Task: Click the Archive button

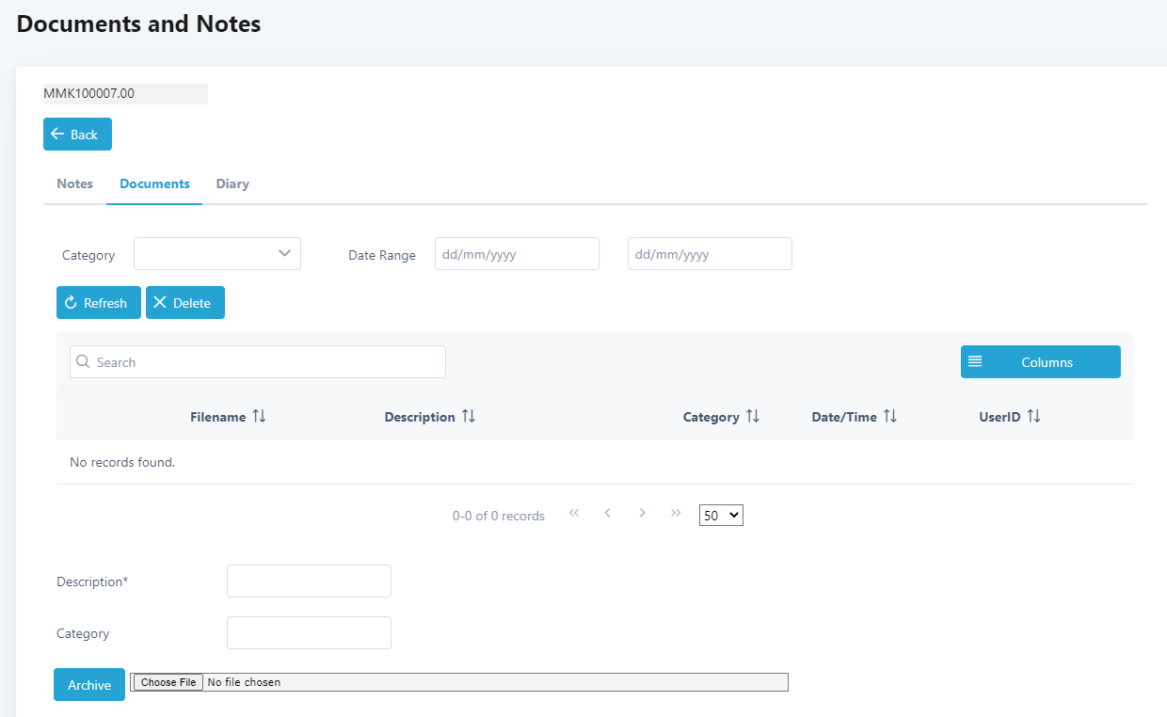Action: [89, 685]
